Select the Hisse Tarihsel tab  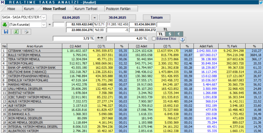click(x=54, y=9)
